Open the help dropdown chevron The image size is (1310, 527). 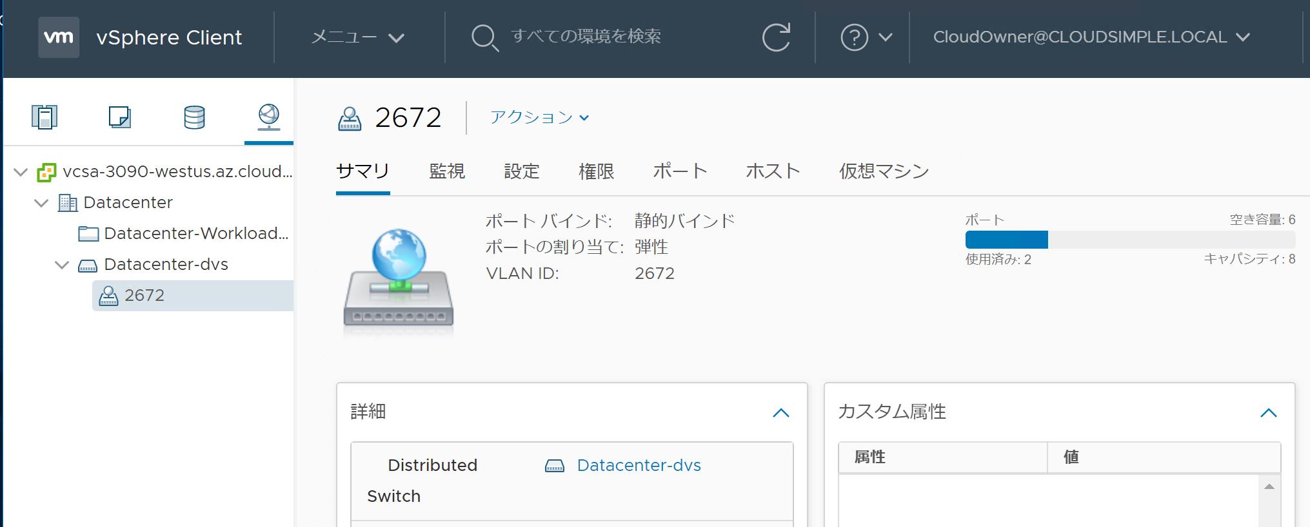click(886, 37)
